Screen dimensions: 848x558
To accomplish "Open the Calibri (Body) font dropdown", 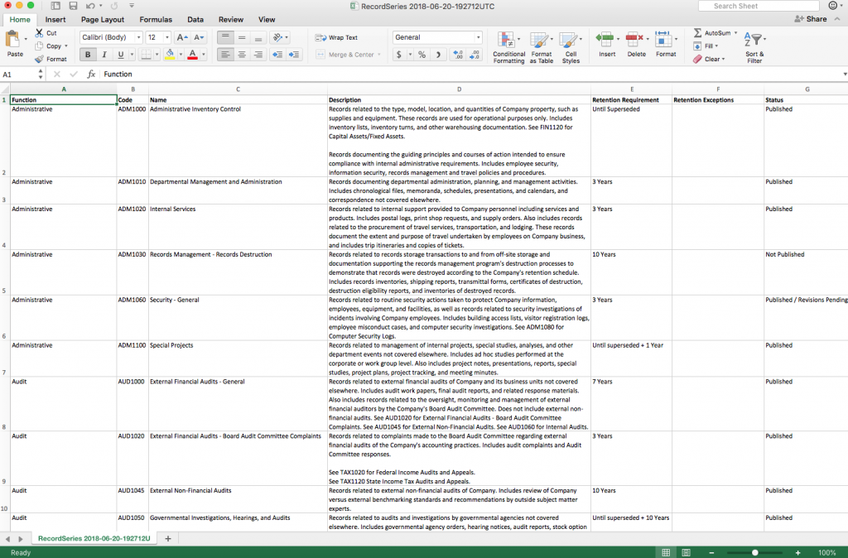I will (x=110, y=37).
